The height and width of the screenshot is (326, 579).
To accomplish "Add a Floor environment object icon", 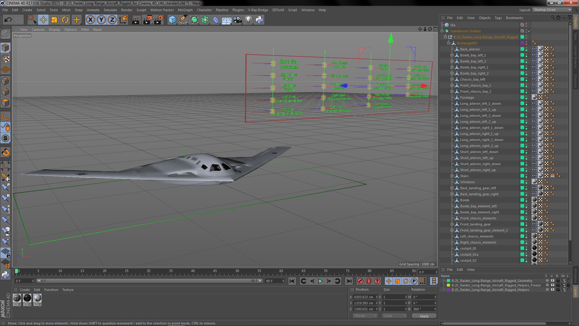I will tap(227, 20).
